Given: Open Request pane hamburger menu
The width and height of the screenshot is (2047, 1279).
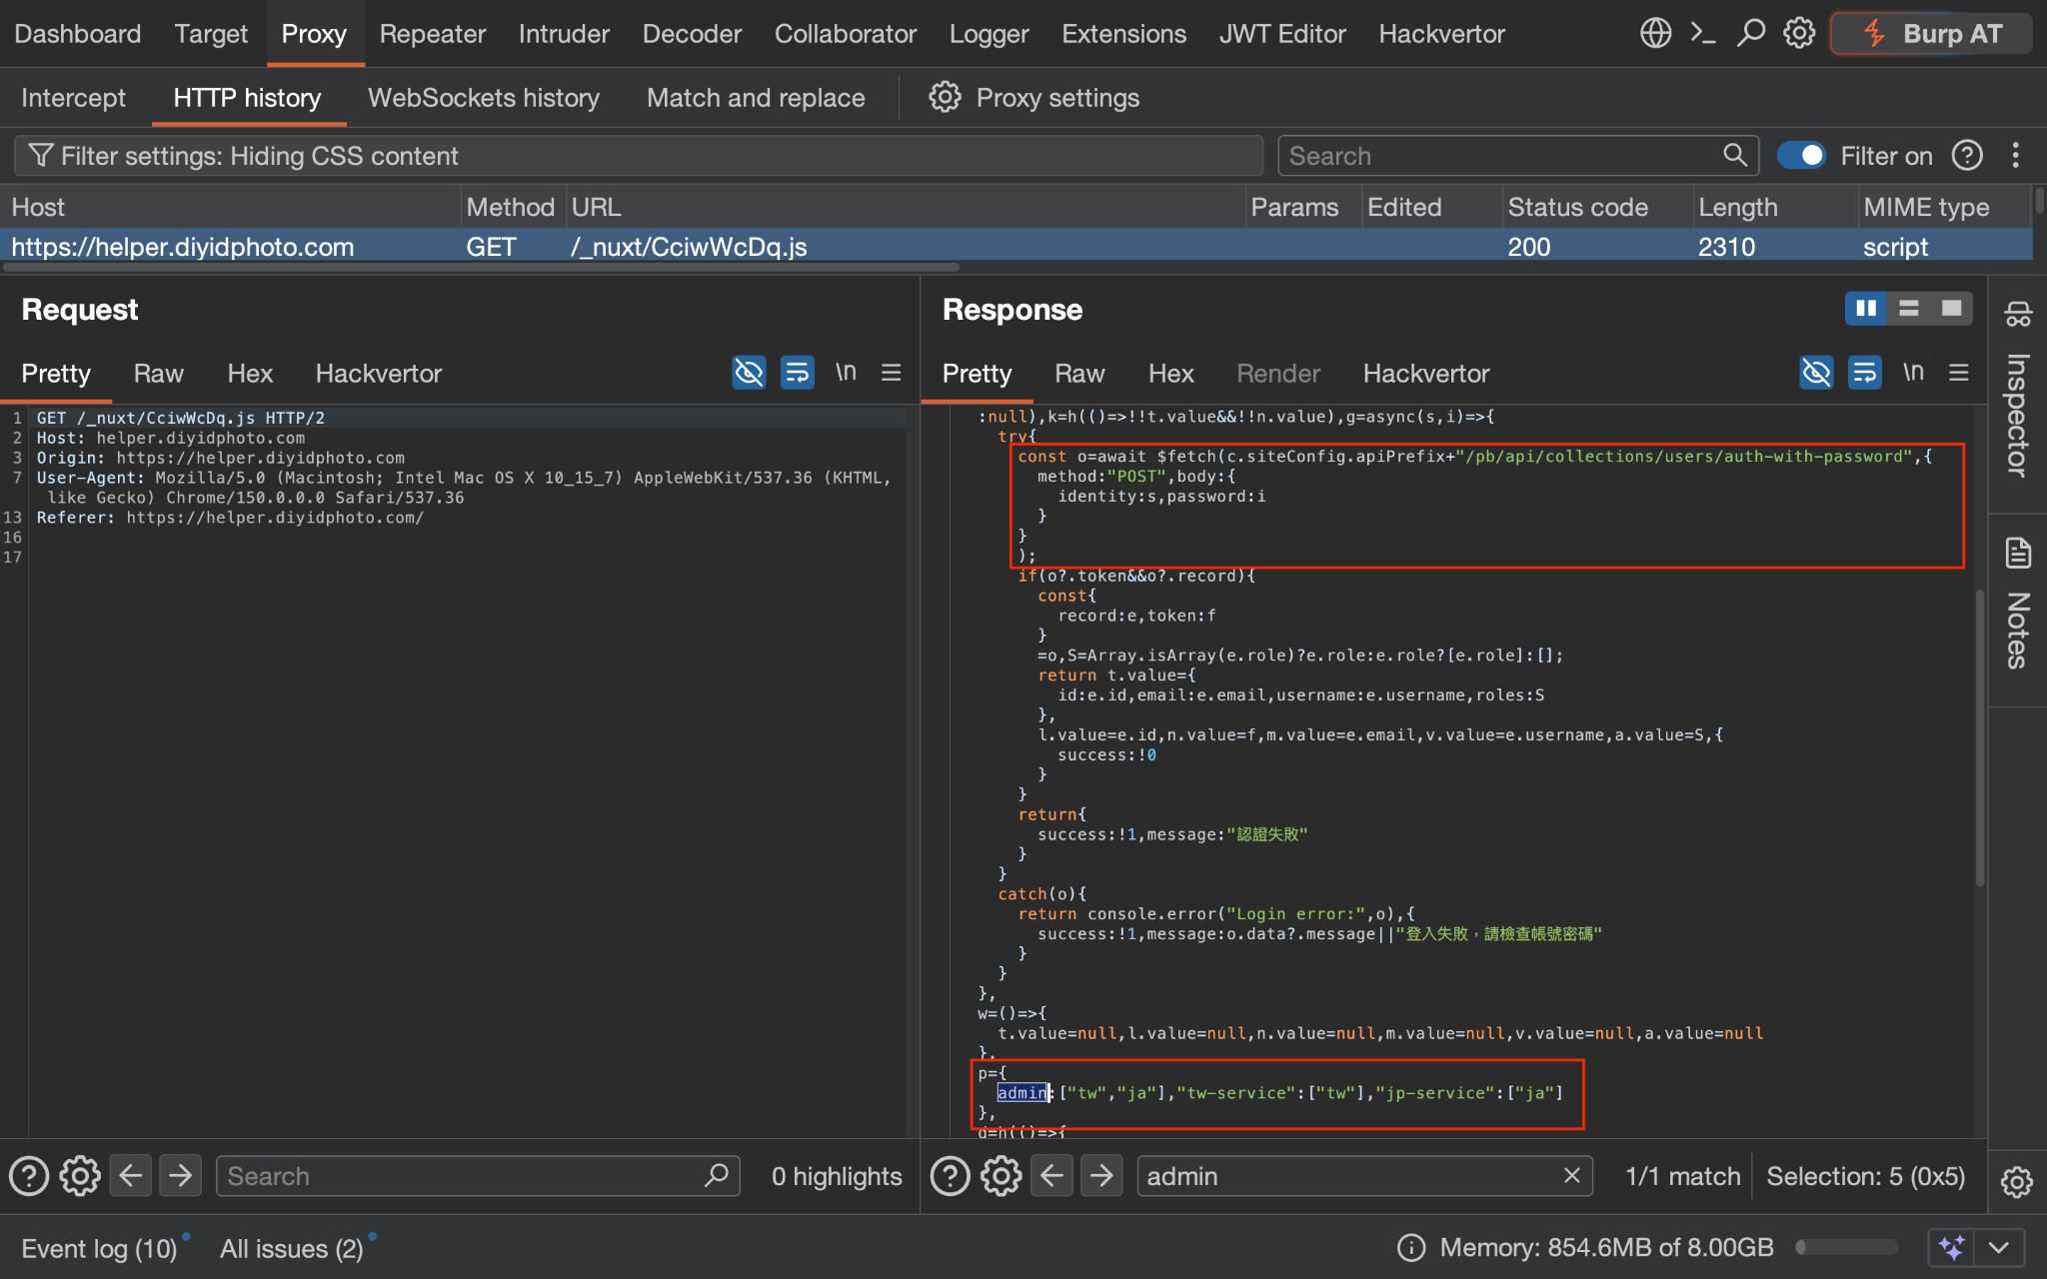Looking at the screenshot, I should pyautogui.click(x=892, y=373).
